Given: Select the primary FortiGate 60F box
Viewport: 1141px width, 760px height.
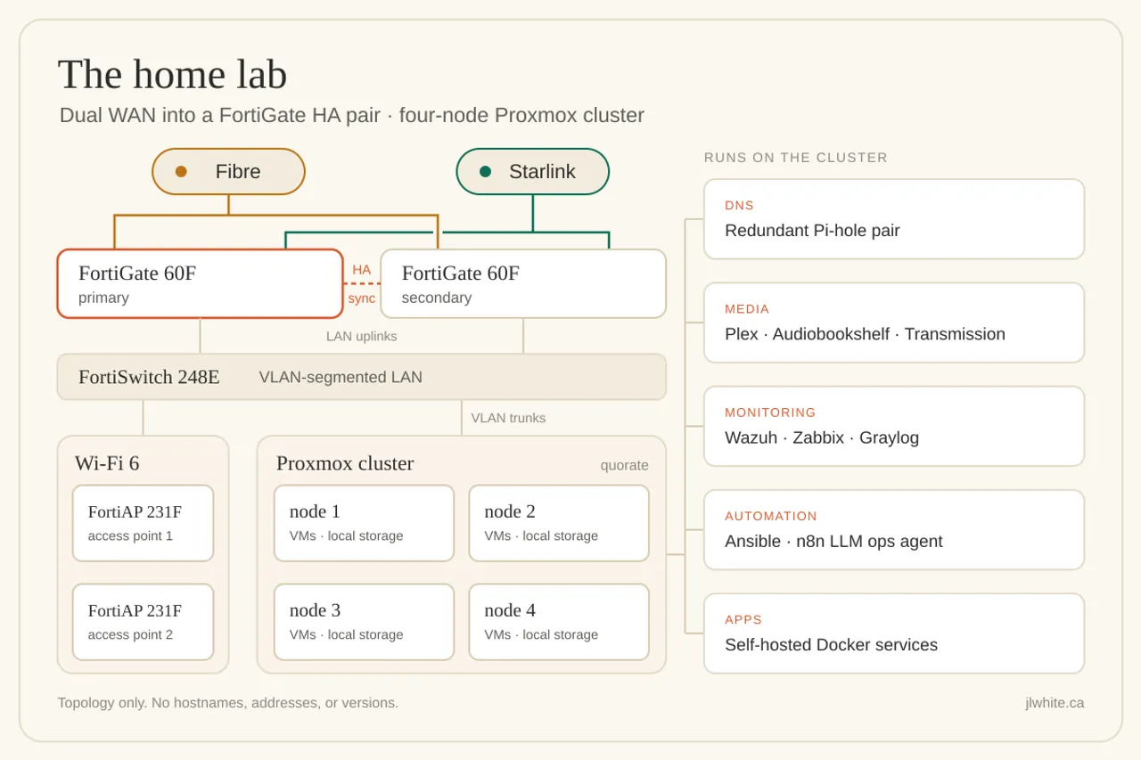Looking at the screenshot, I should pyautogui.click(x=201, y=283).
